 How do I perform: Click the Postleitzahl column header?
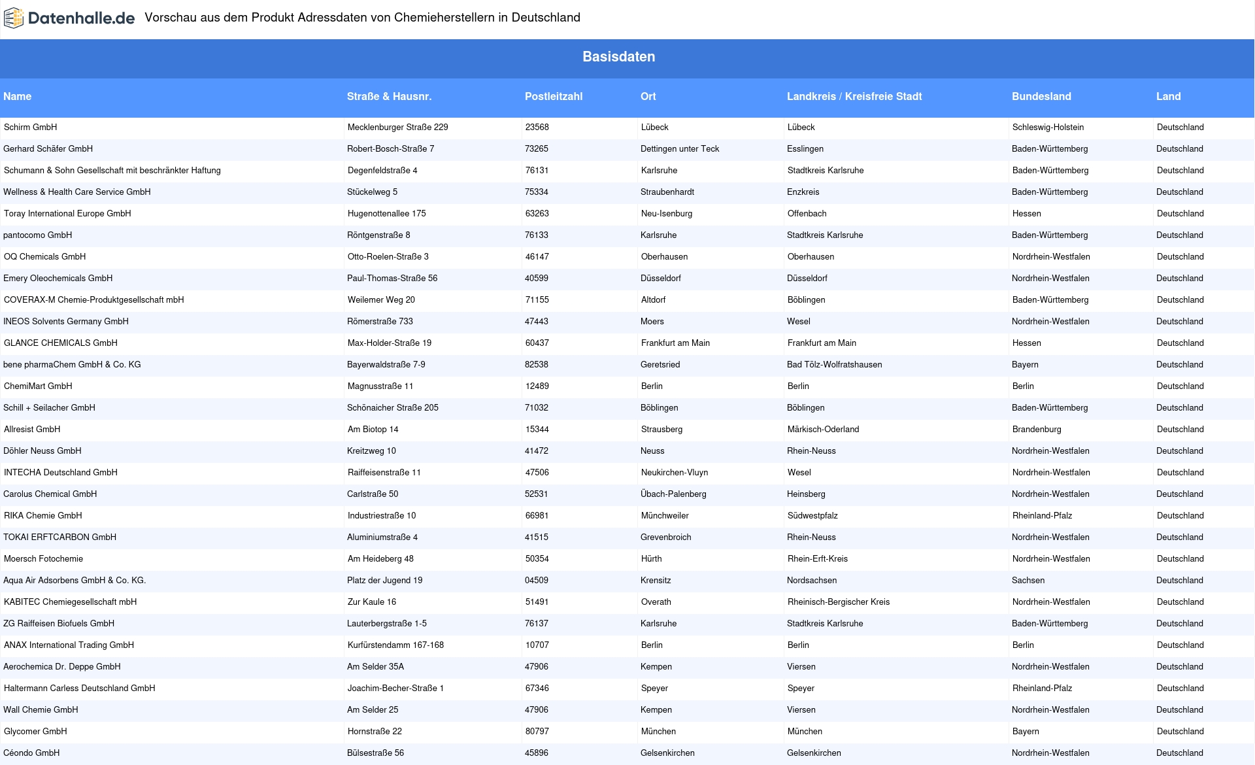point(553,97)
